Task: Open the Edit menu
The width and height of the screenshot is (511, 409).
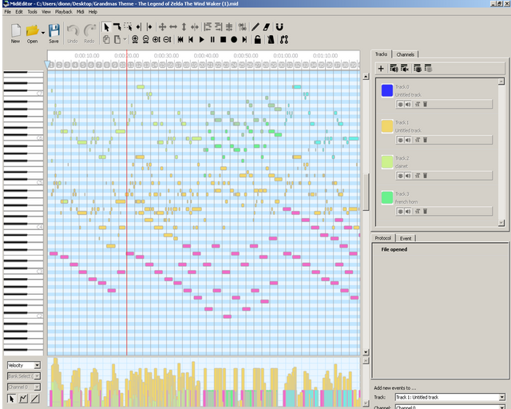Action: (x=19, y=12)
